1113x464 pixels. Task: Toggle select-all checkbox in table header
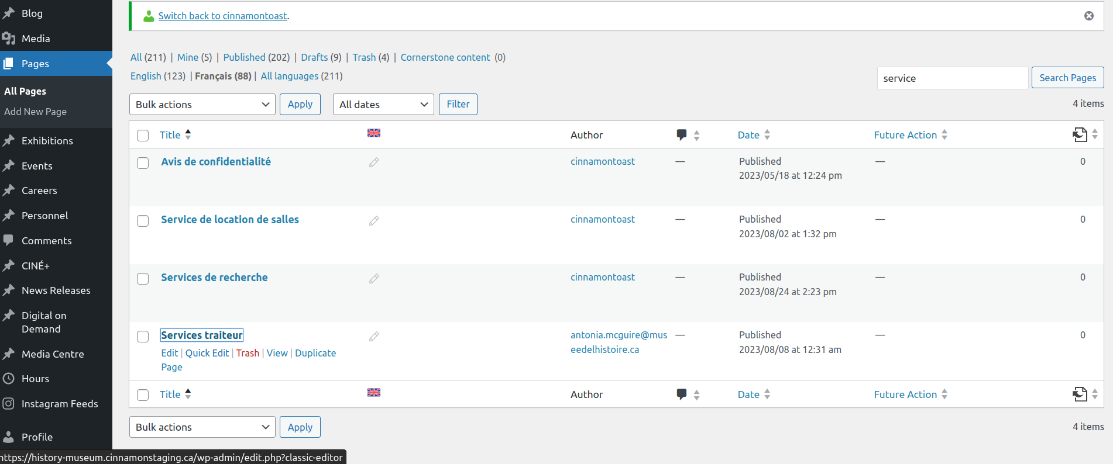point(143,136)
